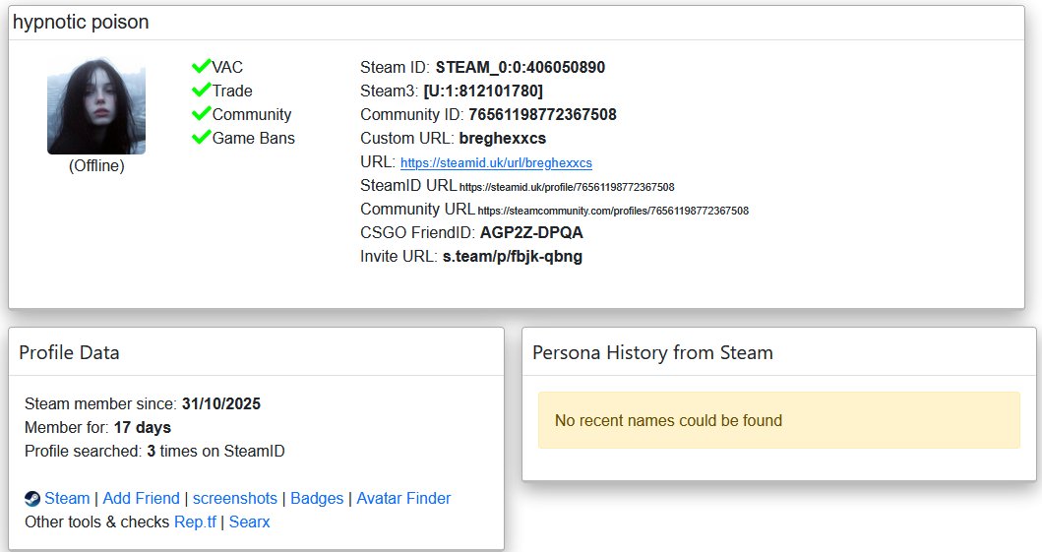Select the Invite URL s.team/p/fbjk-qbng
This screenshot has width=1042, height=552.
[513, 257]
